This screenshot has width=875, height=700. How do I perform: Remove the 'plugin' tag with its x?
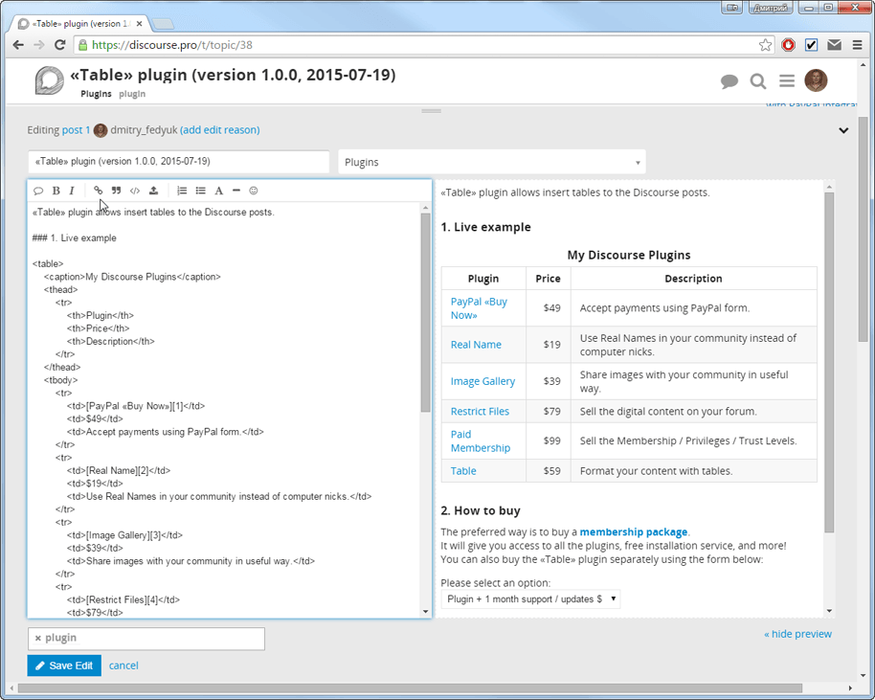tap(38, 638)
